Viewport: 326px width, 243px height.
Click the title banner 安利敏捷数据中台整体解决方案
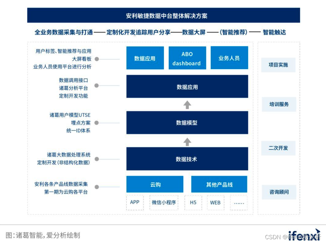163,15
